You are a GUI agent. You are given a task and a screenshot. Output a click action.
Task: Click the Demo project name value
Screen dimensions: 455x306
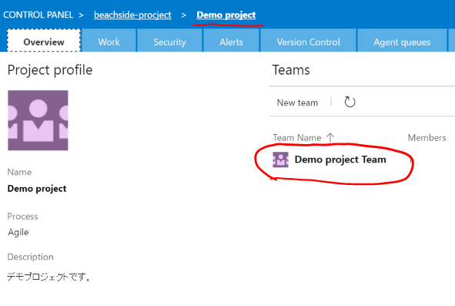37,189
